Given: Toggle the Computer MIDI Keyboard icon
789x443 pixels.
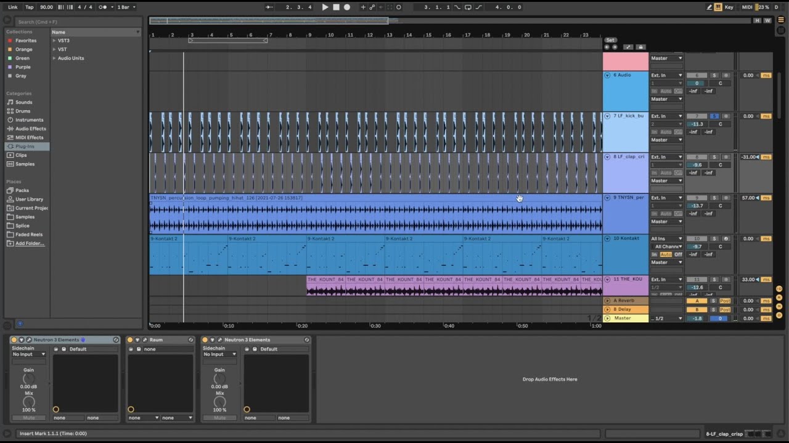Looking at the screenshot, I should (718, 7).
